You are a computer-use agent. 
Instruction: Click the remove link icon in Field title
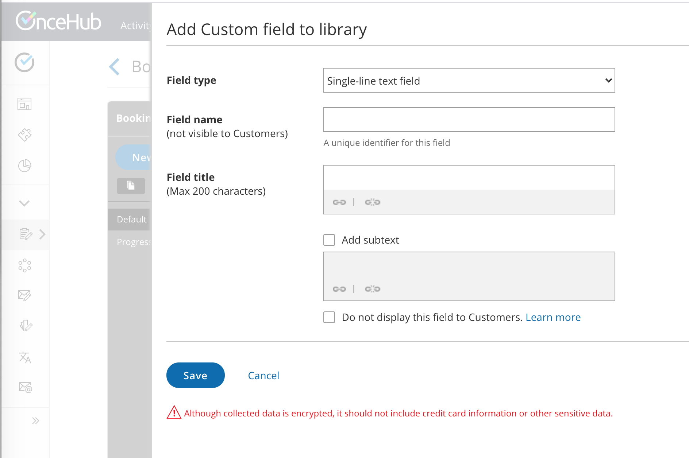click(x=372, y=202)
